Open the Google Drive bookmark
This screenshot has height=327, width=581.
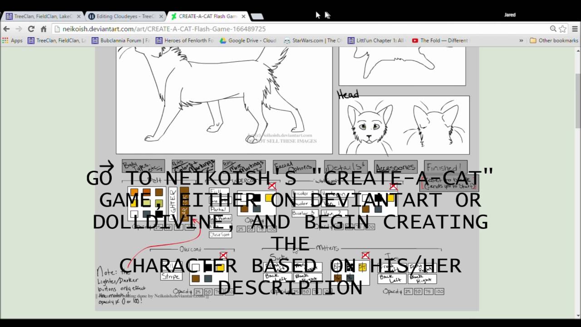[248, 40]
